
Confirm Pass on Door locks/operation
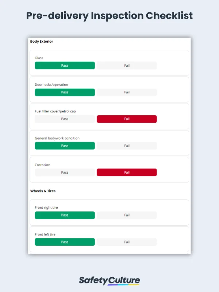click(x=65, y=92)
